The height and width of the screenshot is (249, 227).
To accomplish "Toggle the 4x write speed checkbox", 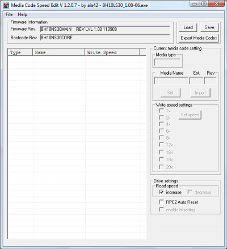I will click(162, 124).
